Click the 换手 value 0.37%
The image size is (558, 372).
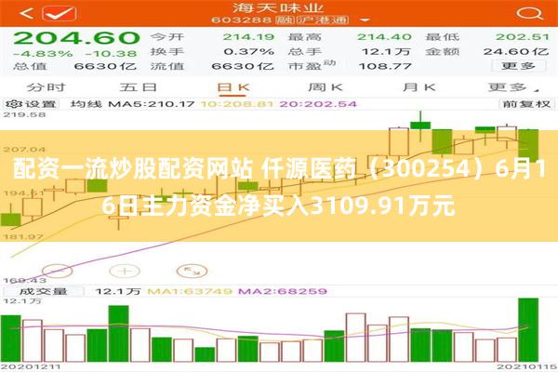click(249, 52)
